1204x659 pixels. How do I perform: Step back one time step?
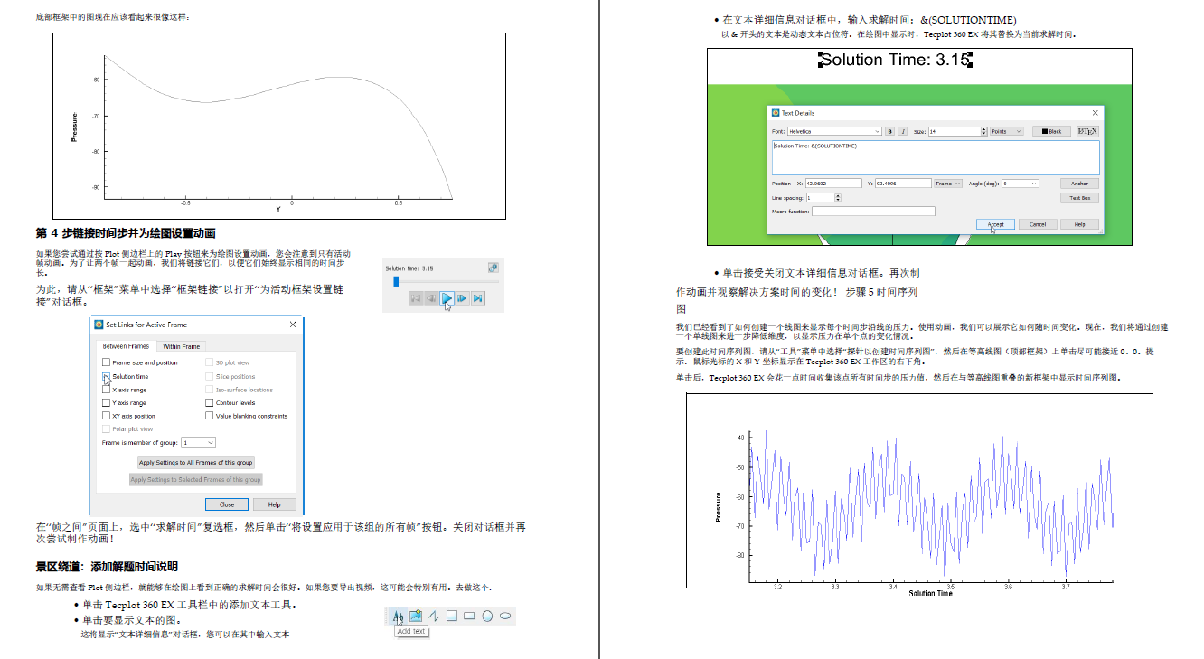click(431, 297)
